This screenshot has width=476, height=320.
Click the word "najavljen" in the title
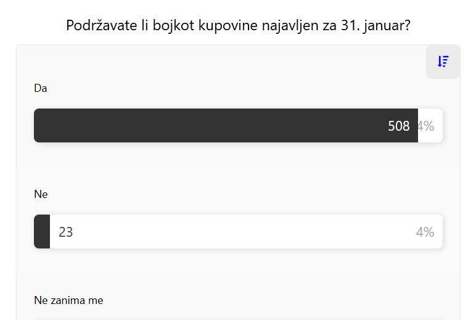[x=287, y=26]
